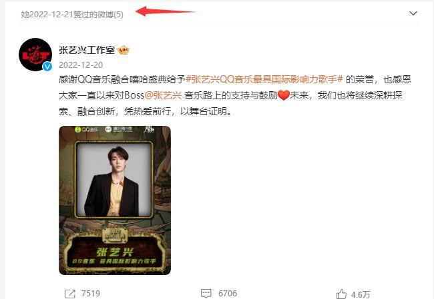Open the 张艺兴工作室 round avatar

click(x=35, y=55)
